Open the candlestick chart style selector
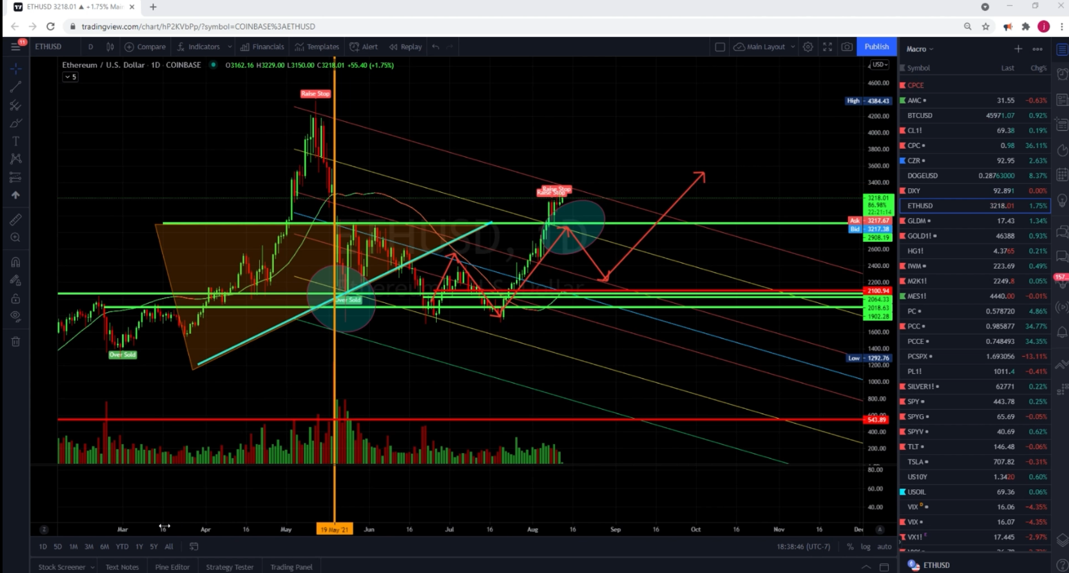Image resolution: width=1069 pixels, height=573 pixels. click(110, 47)
